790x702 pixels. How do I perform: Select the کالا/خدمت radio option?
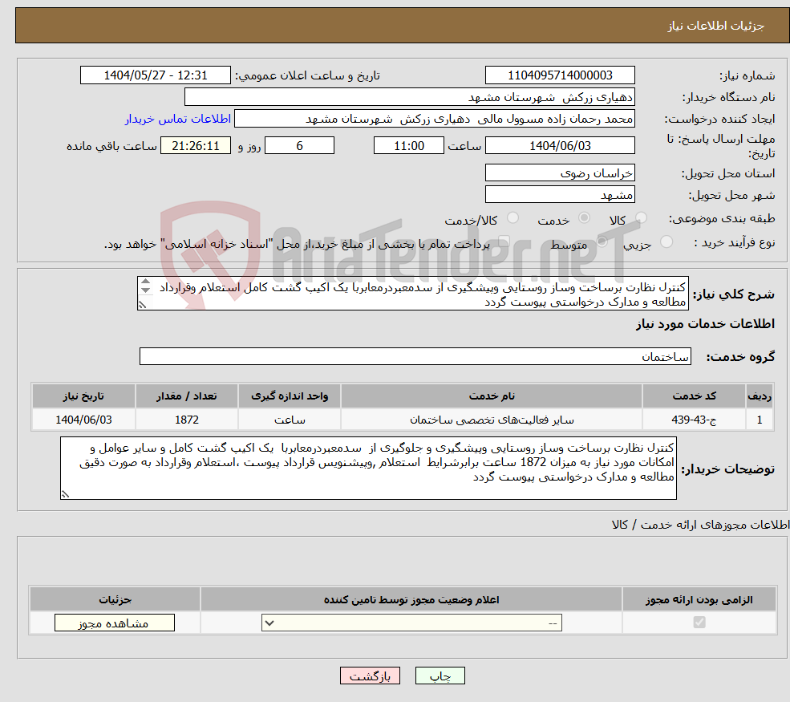512,217
